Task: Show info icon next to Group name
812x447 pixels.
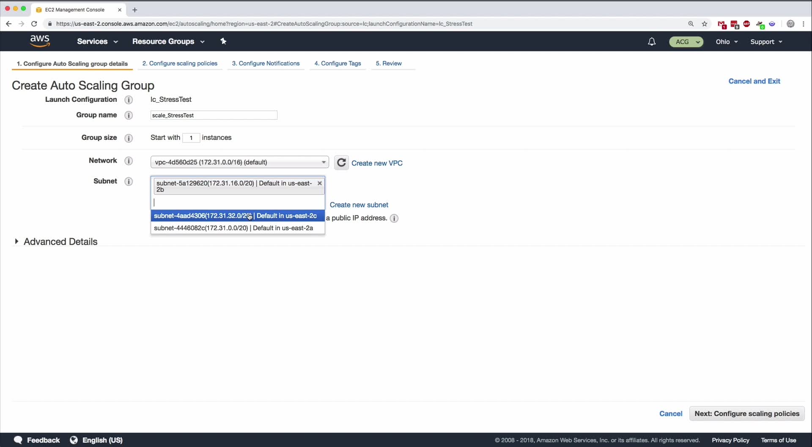Action: click(x=129, y=115)
